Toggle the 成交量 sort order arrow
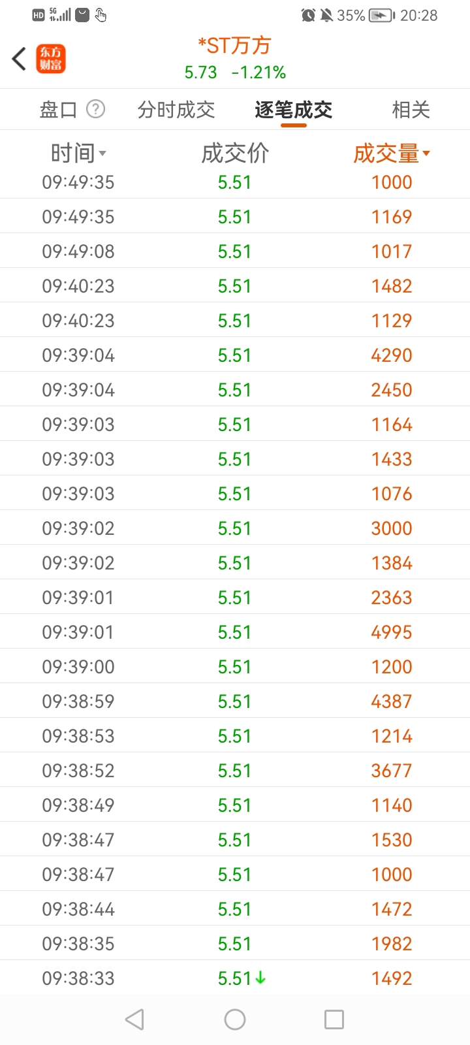 point(426,153)
